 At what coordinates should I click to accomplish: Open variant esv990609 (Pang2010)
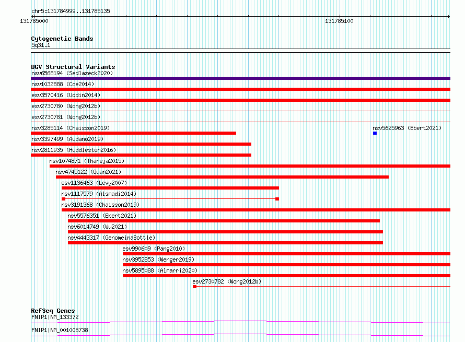[154, 249]
